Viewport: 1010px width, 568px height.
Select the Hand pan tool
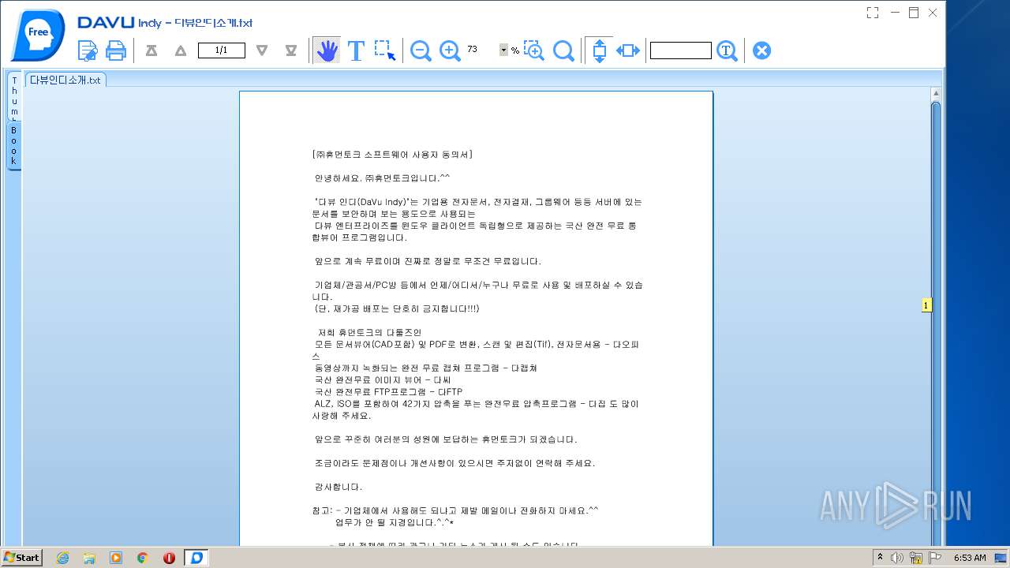(x=327, y=50)
